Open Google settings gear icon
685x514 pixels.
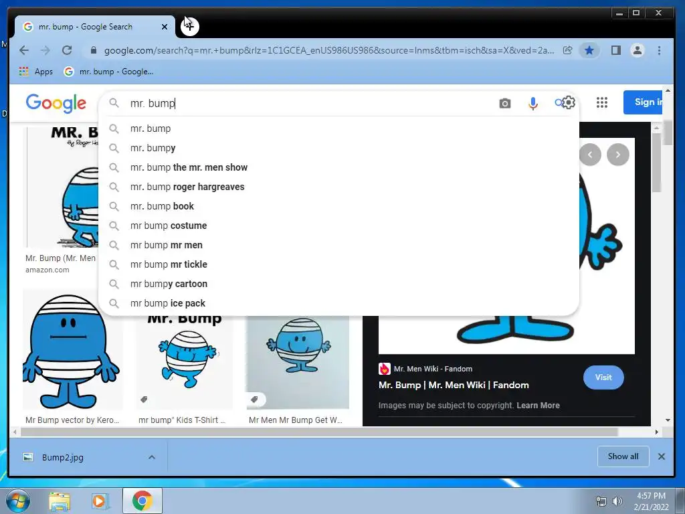point(569,102)
